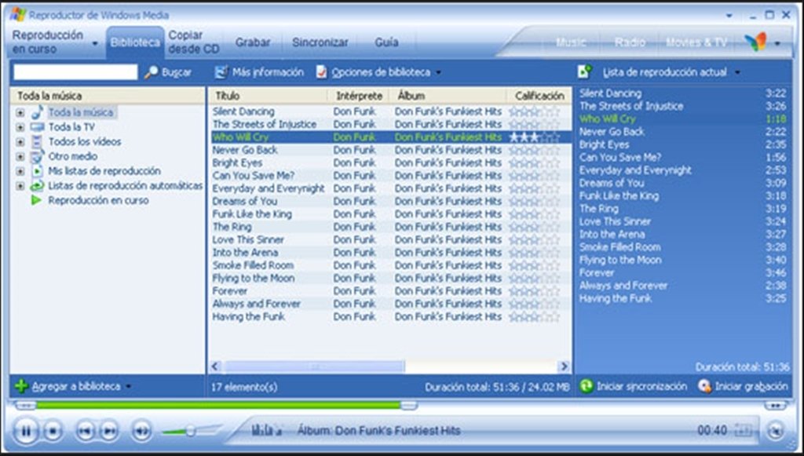
Task: Click the Lista de reproducción actual icon
Action: pos(582,72)
